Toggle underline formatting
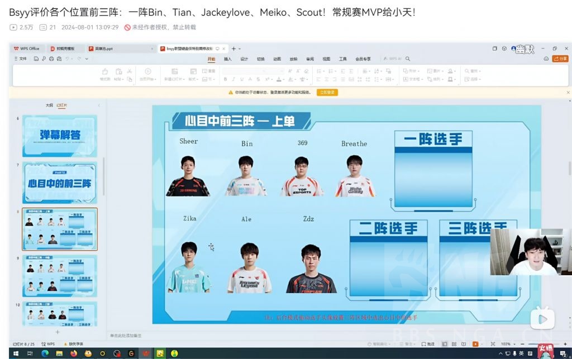This screenshot has height=359, width=572. 241,79
